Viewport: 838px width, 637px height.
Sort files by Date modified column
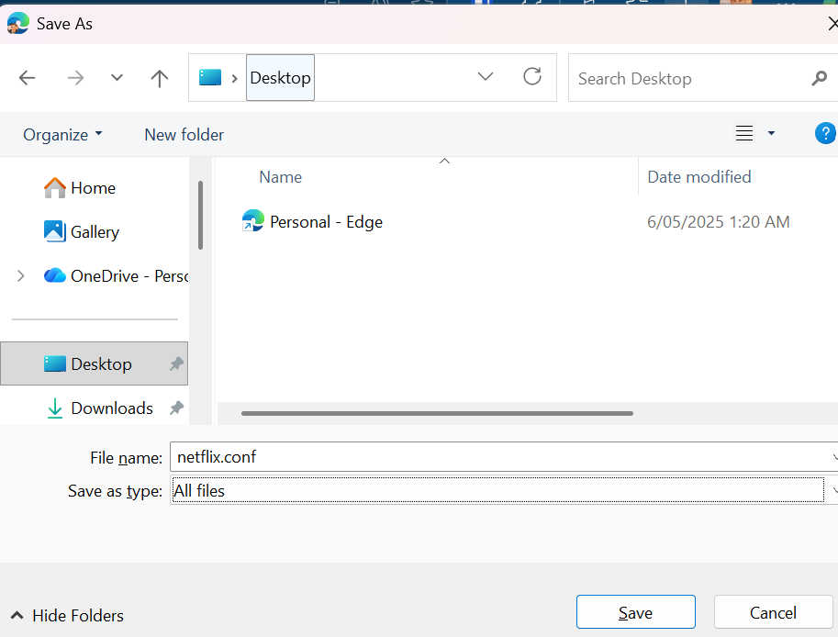(699, 177)
